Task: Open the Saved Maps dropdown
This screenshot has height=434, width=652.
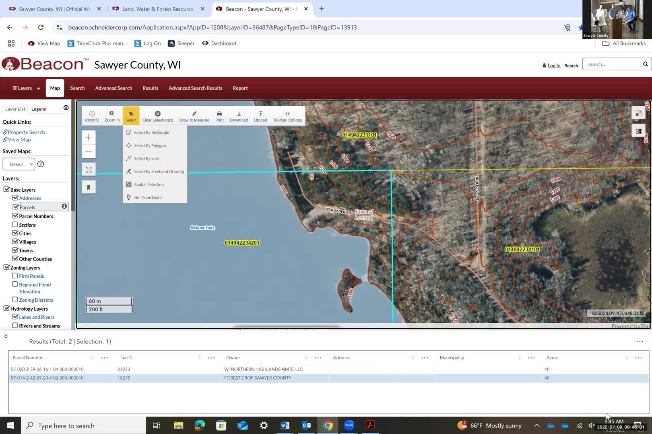Action: [19, 164]
